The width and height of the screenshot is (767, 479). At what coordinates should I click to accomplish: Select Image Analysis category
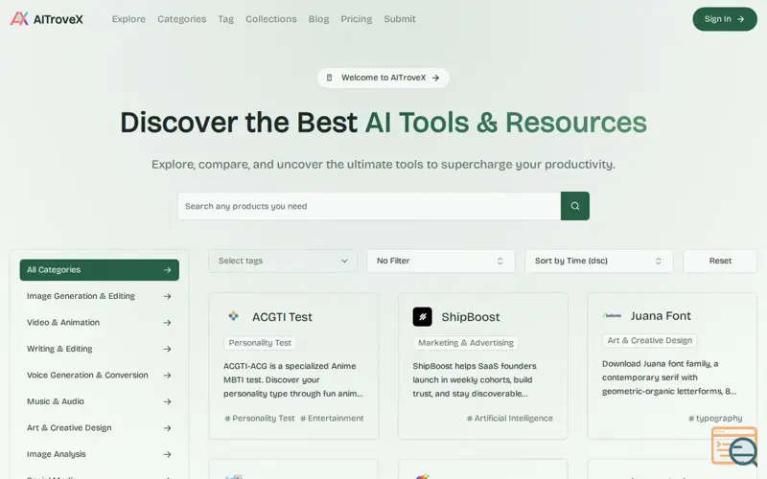pos(100,454)
